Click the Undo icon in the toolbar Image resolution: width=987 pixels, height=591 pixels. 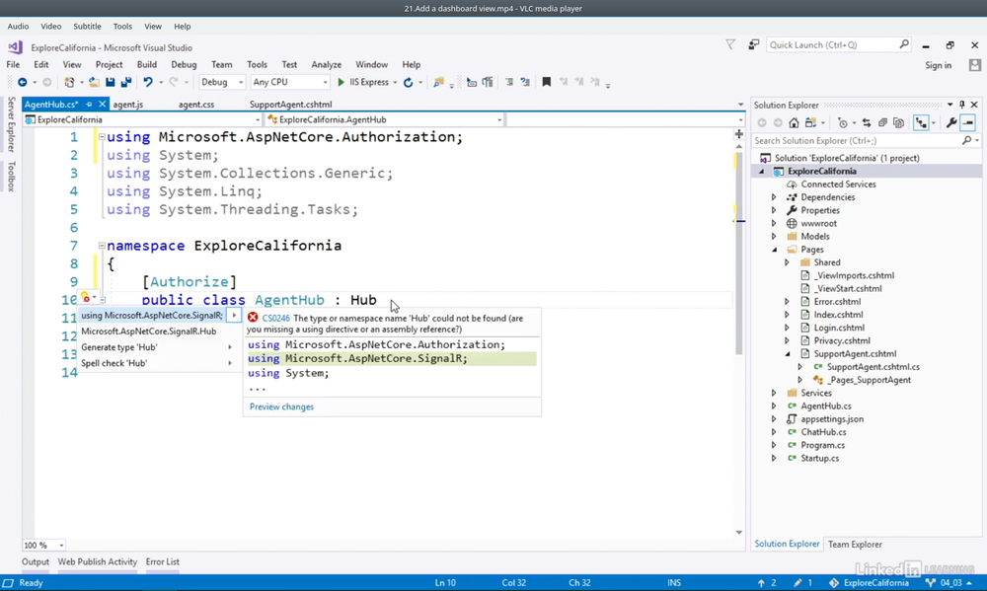148,83
